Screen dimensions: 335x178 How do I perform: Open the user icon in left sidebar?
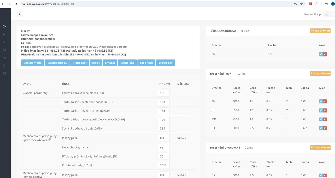click(x=4, y=34)
